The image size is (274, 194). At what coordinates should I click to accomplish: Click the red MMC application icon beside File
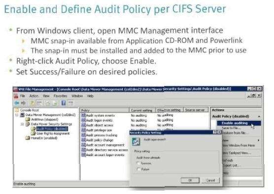[16, 96]
